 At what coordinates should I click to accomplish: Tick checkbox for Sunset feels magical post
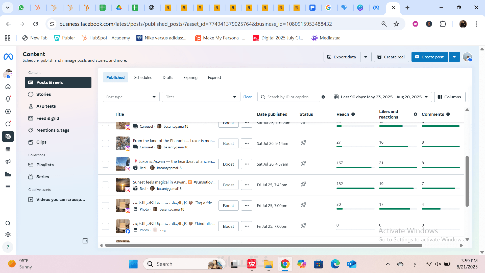coord(105,185)
